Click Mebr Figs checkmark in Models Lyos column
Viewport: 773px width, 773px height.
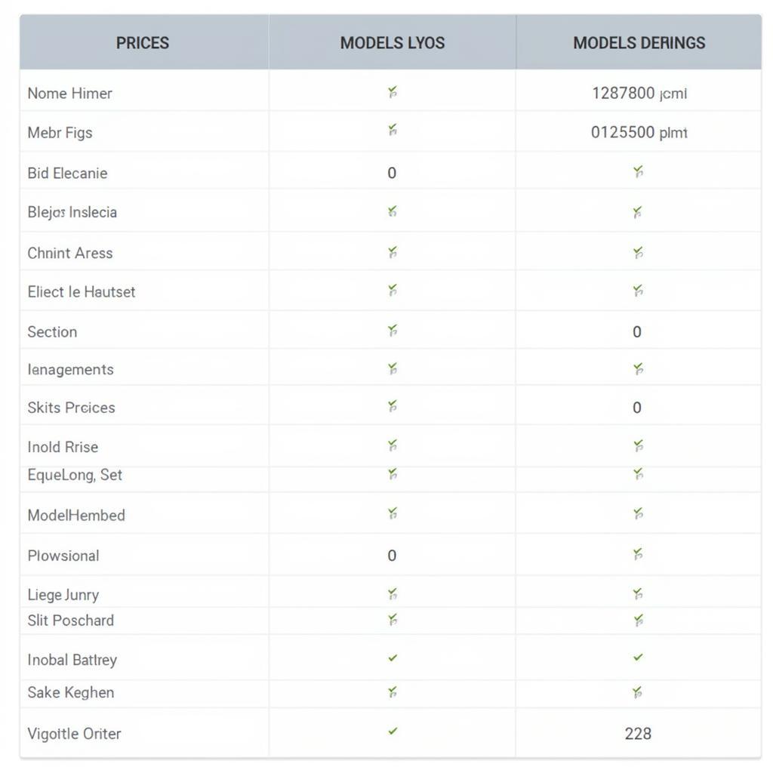393,131
